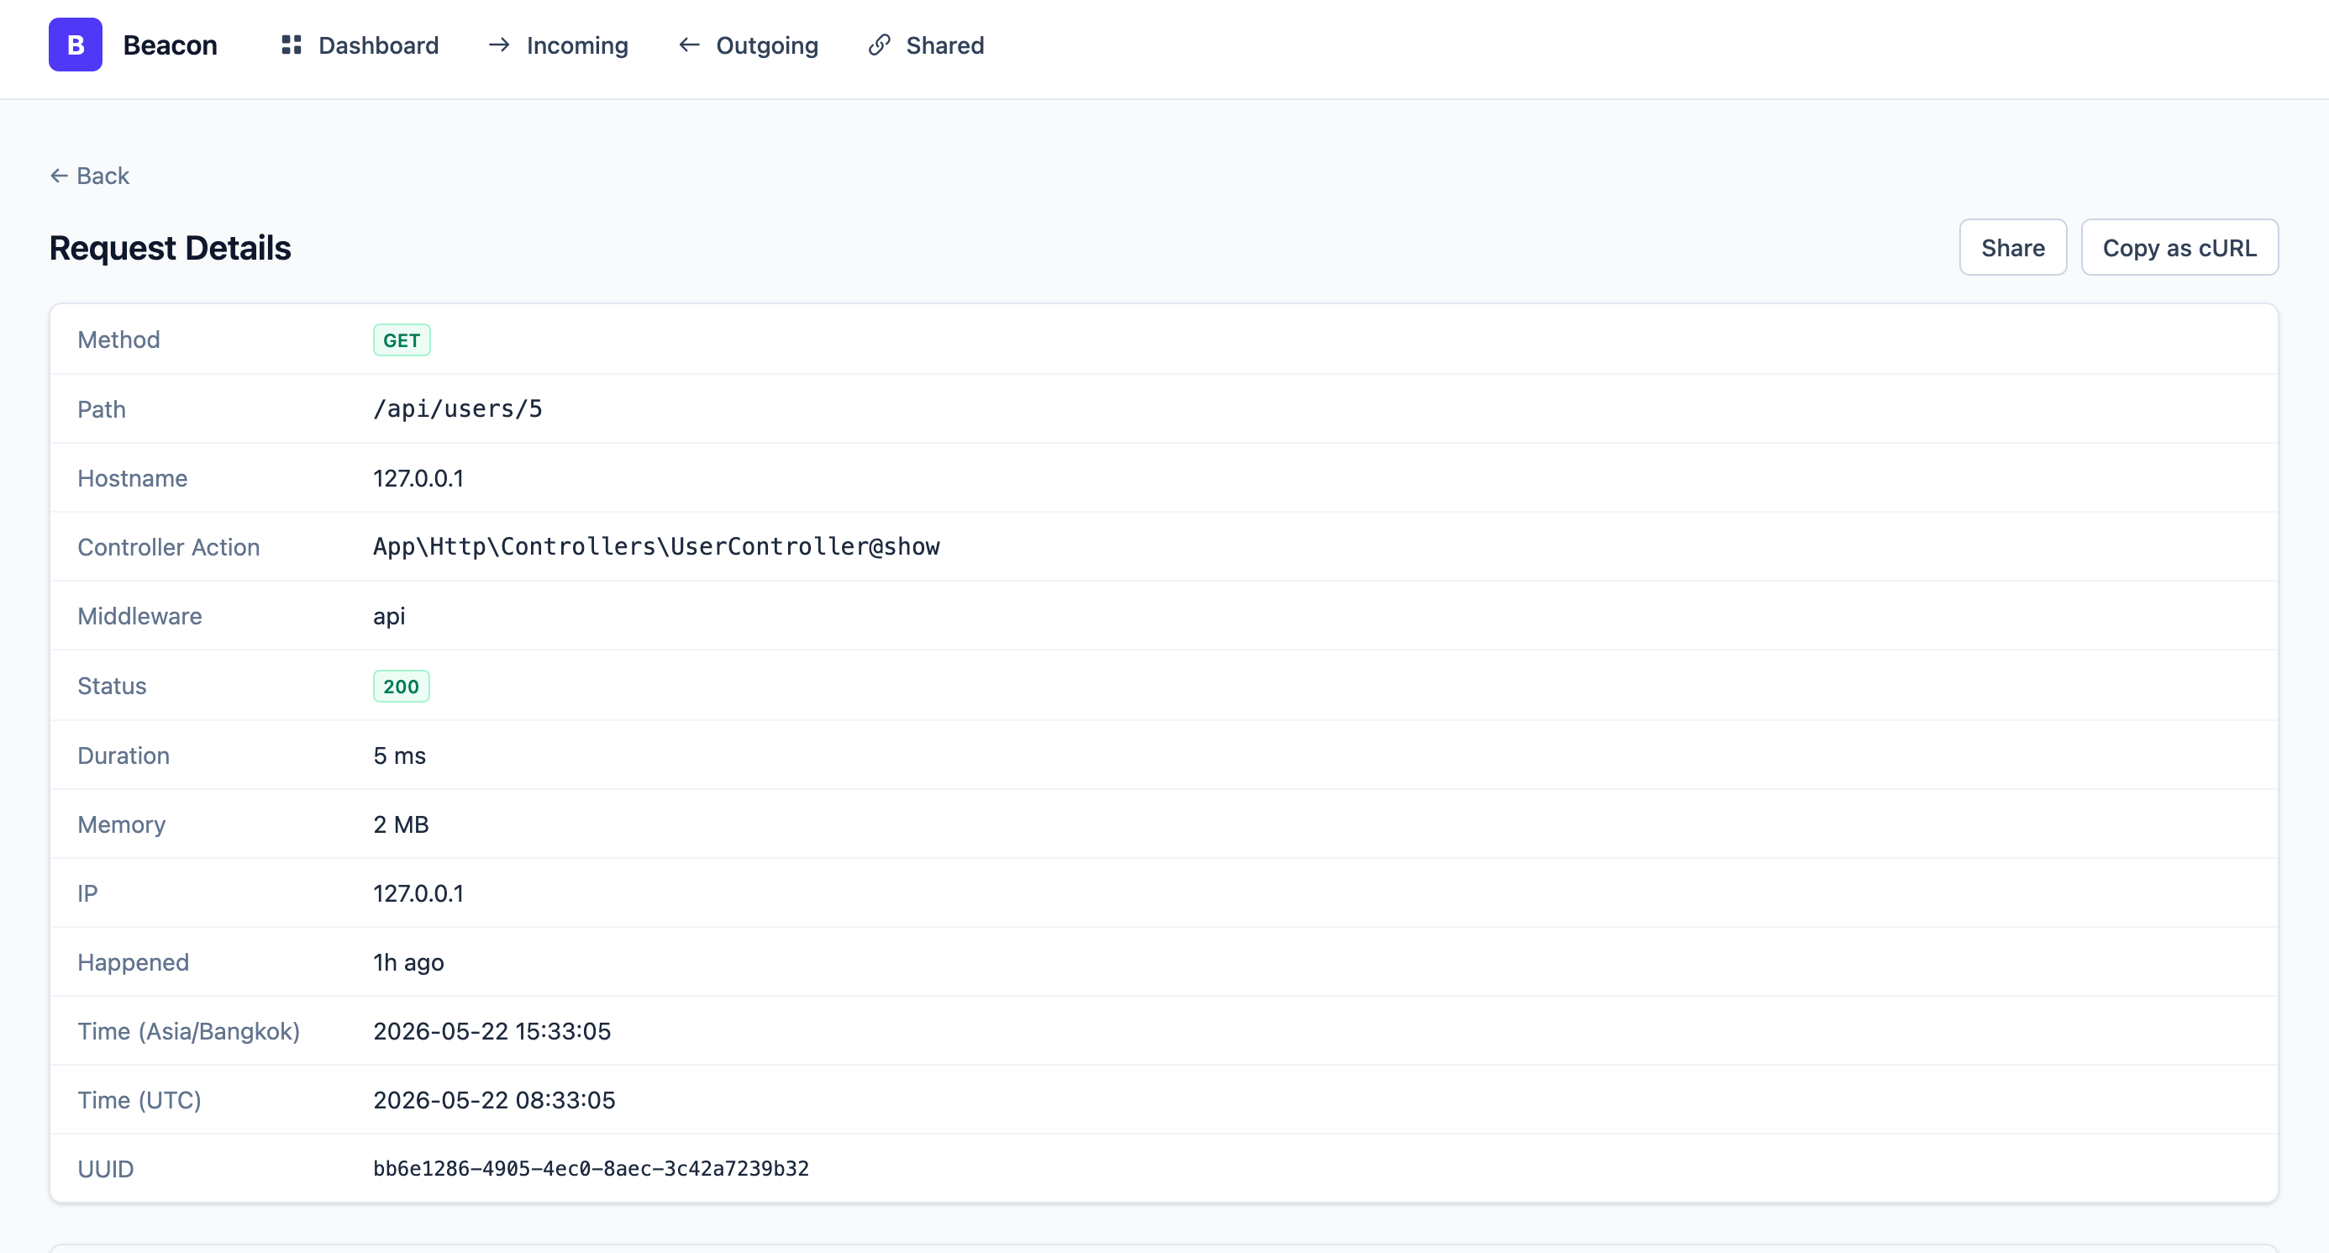
Task: Copy the request as cURL
Action: coord(2179,248)
